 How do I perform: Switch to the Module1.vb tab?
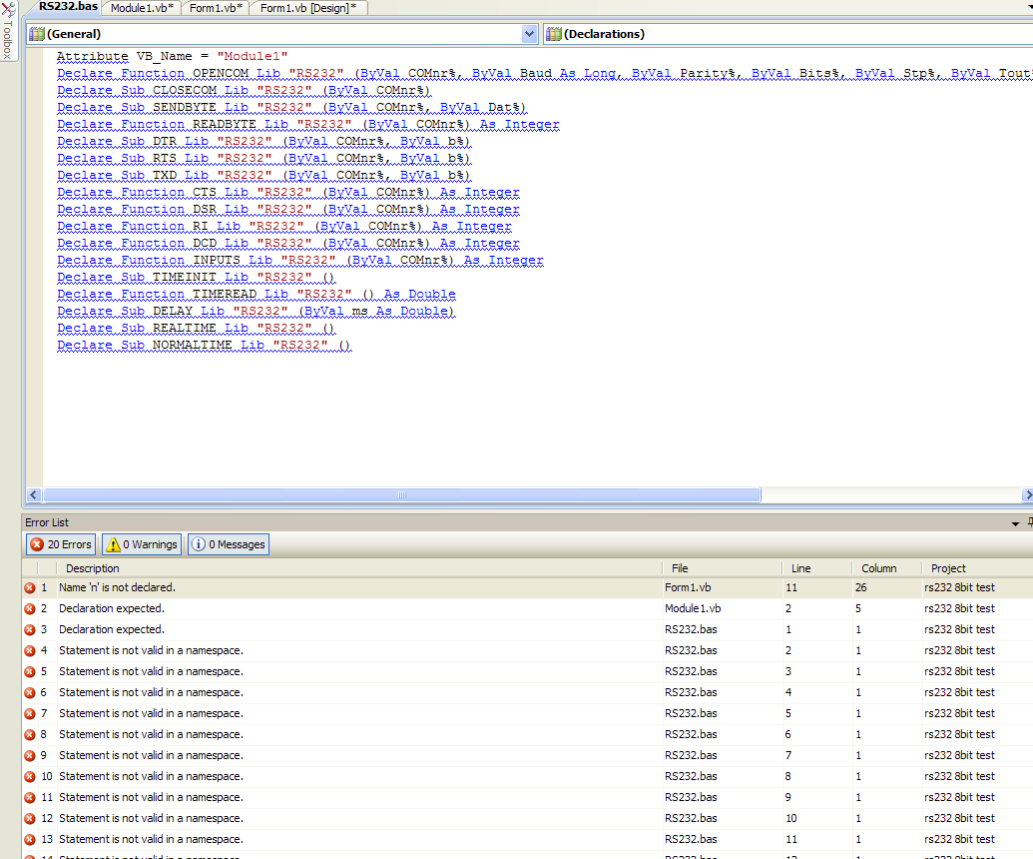[x=142, y=8]
